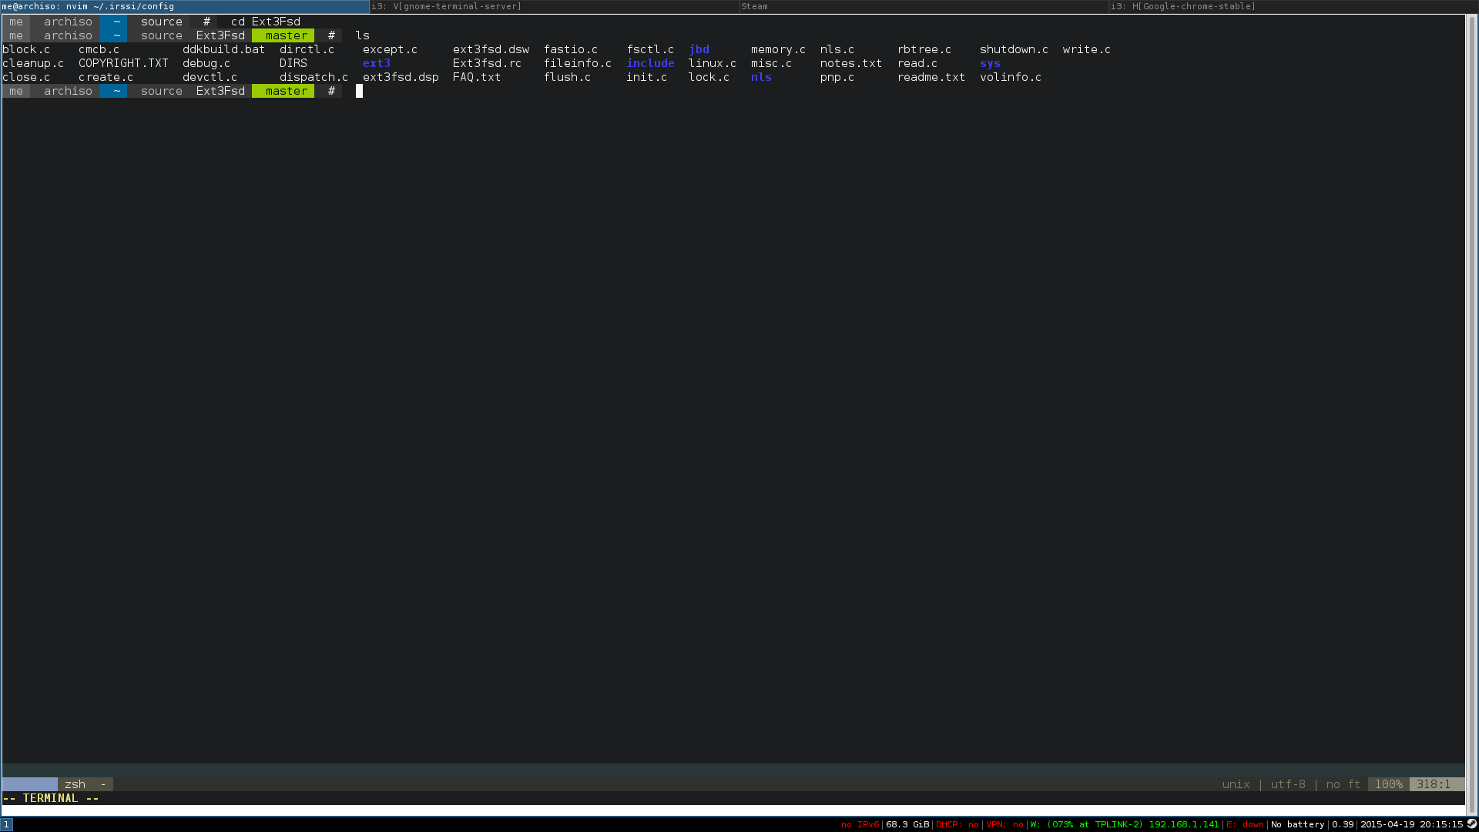Click the file name pnp.c
The height and width of the screenshot is (832, 1479).
[x=837, y=77]
